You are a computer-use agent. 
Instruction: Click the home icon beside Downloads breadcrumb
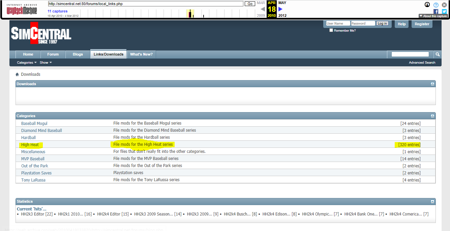coord(17,74)
